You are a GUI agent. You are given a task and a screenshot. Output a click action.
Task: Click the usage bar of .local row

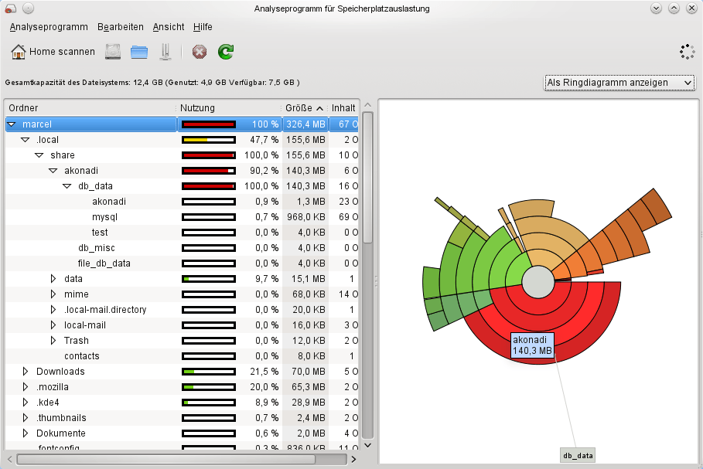tap(209, 140)
